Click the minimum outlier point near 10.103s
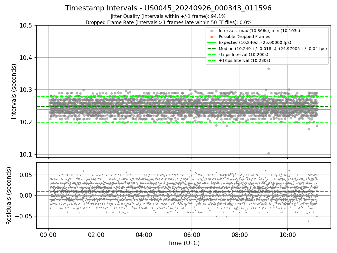337x253 pixels. 268,153
